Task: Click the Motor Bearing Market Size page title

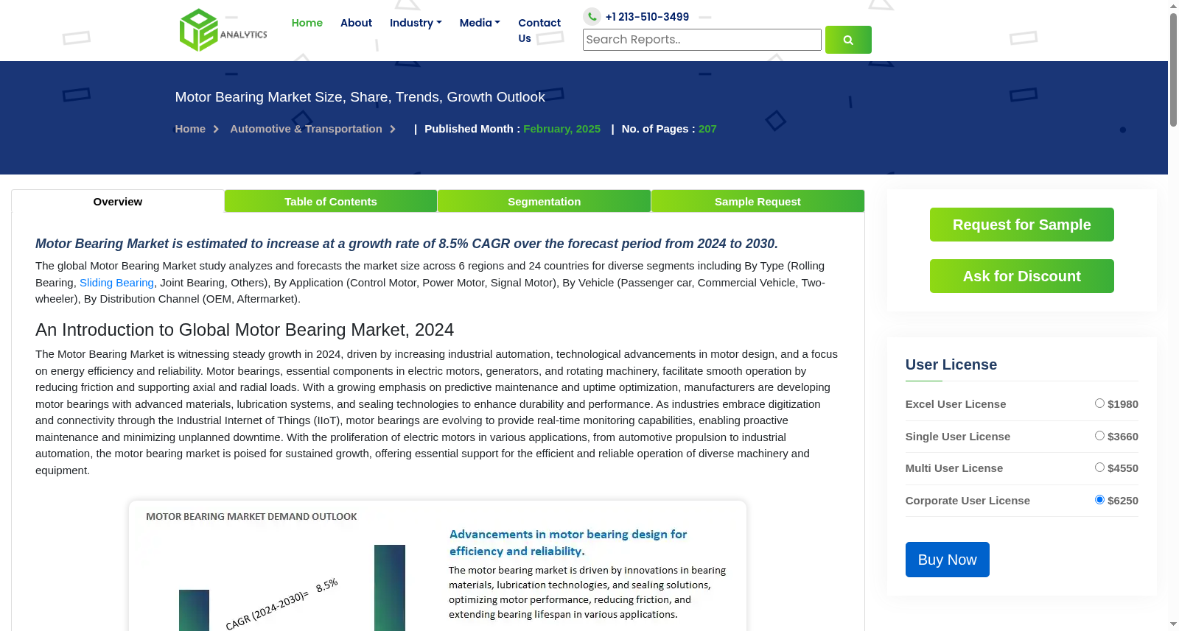Action: (360, 97)
